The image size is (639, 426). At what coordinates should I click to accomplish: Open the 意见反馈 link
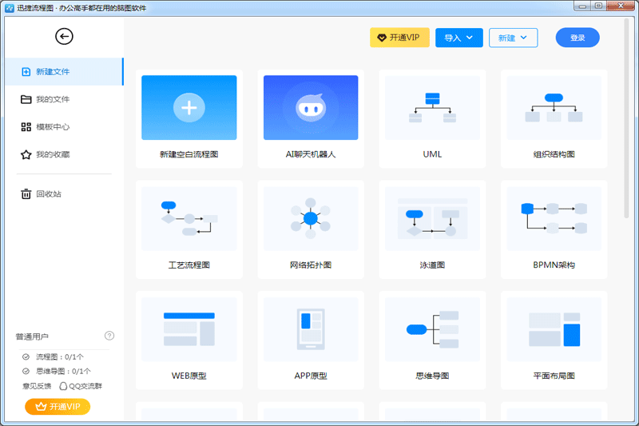click(x=36, y=386)
